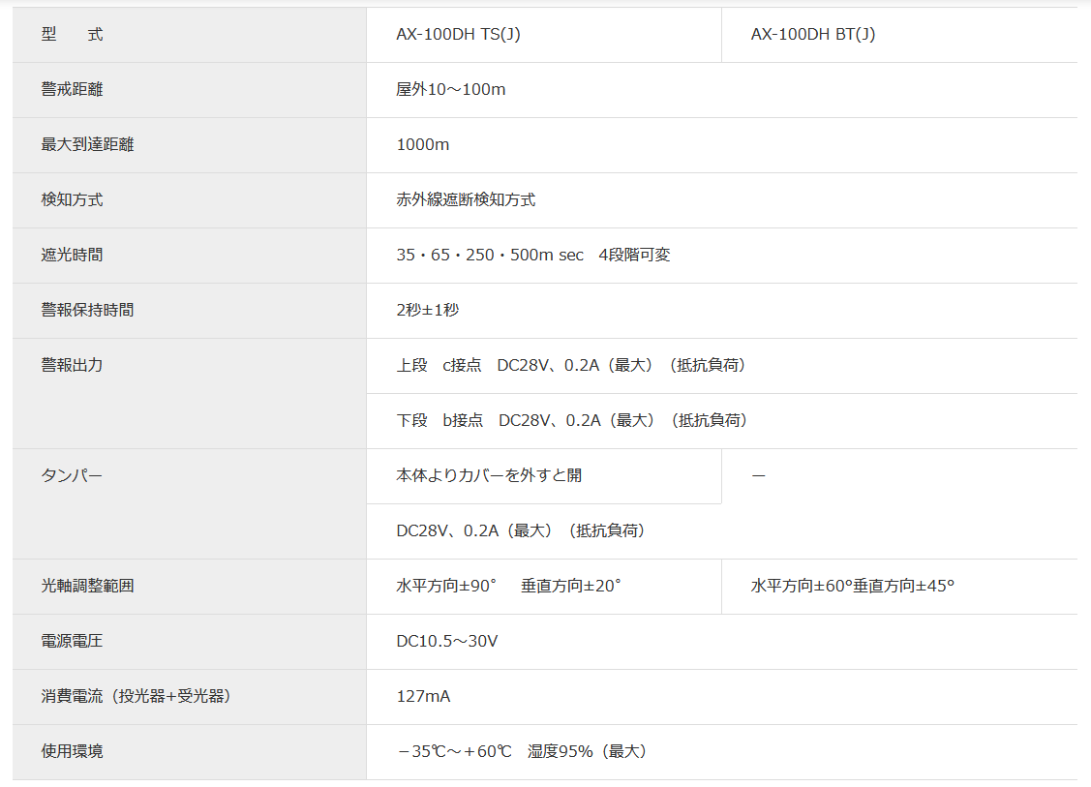Click the "127mA" value
The width and height of the screenshot is (1091, 787).
(424, 696)
